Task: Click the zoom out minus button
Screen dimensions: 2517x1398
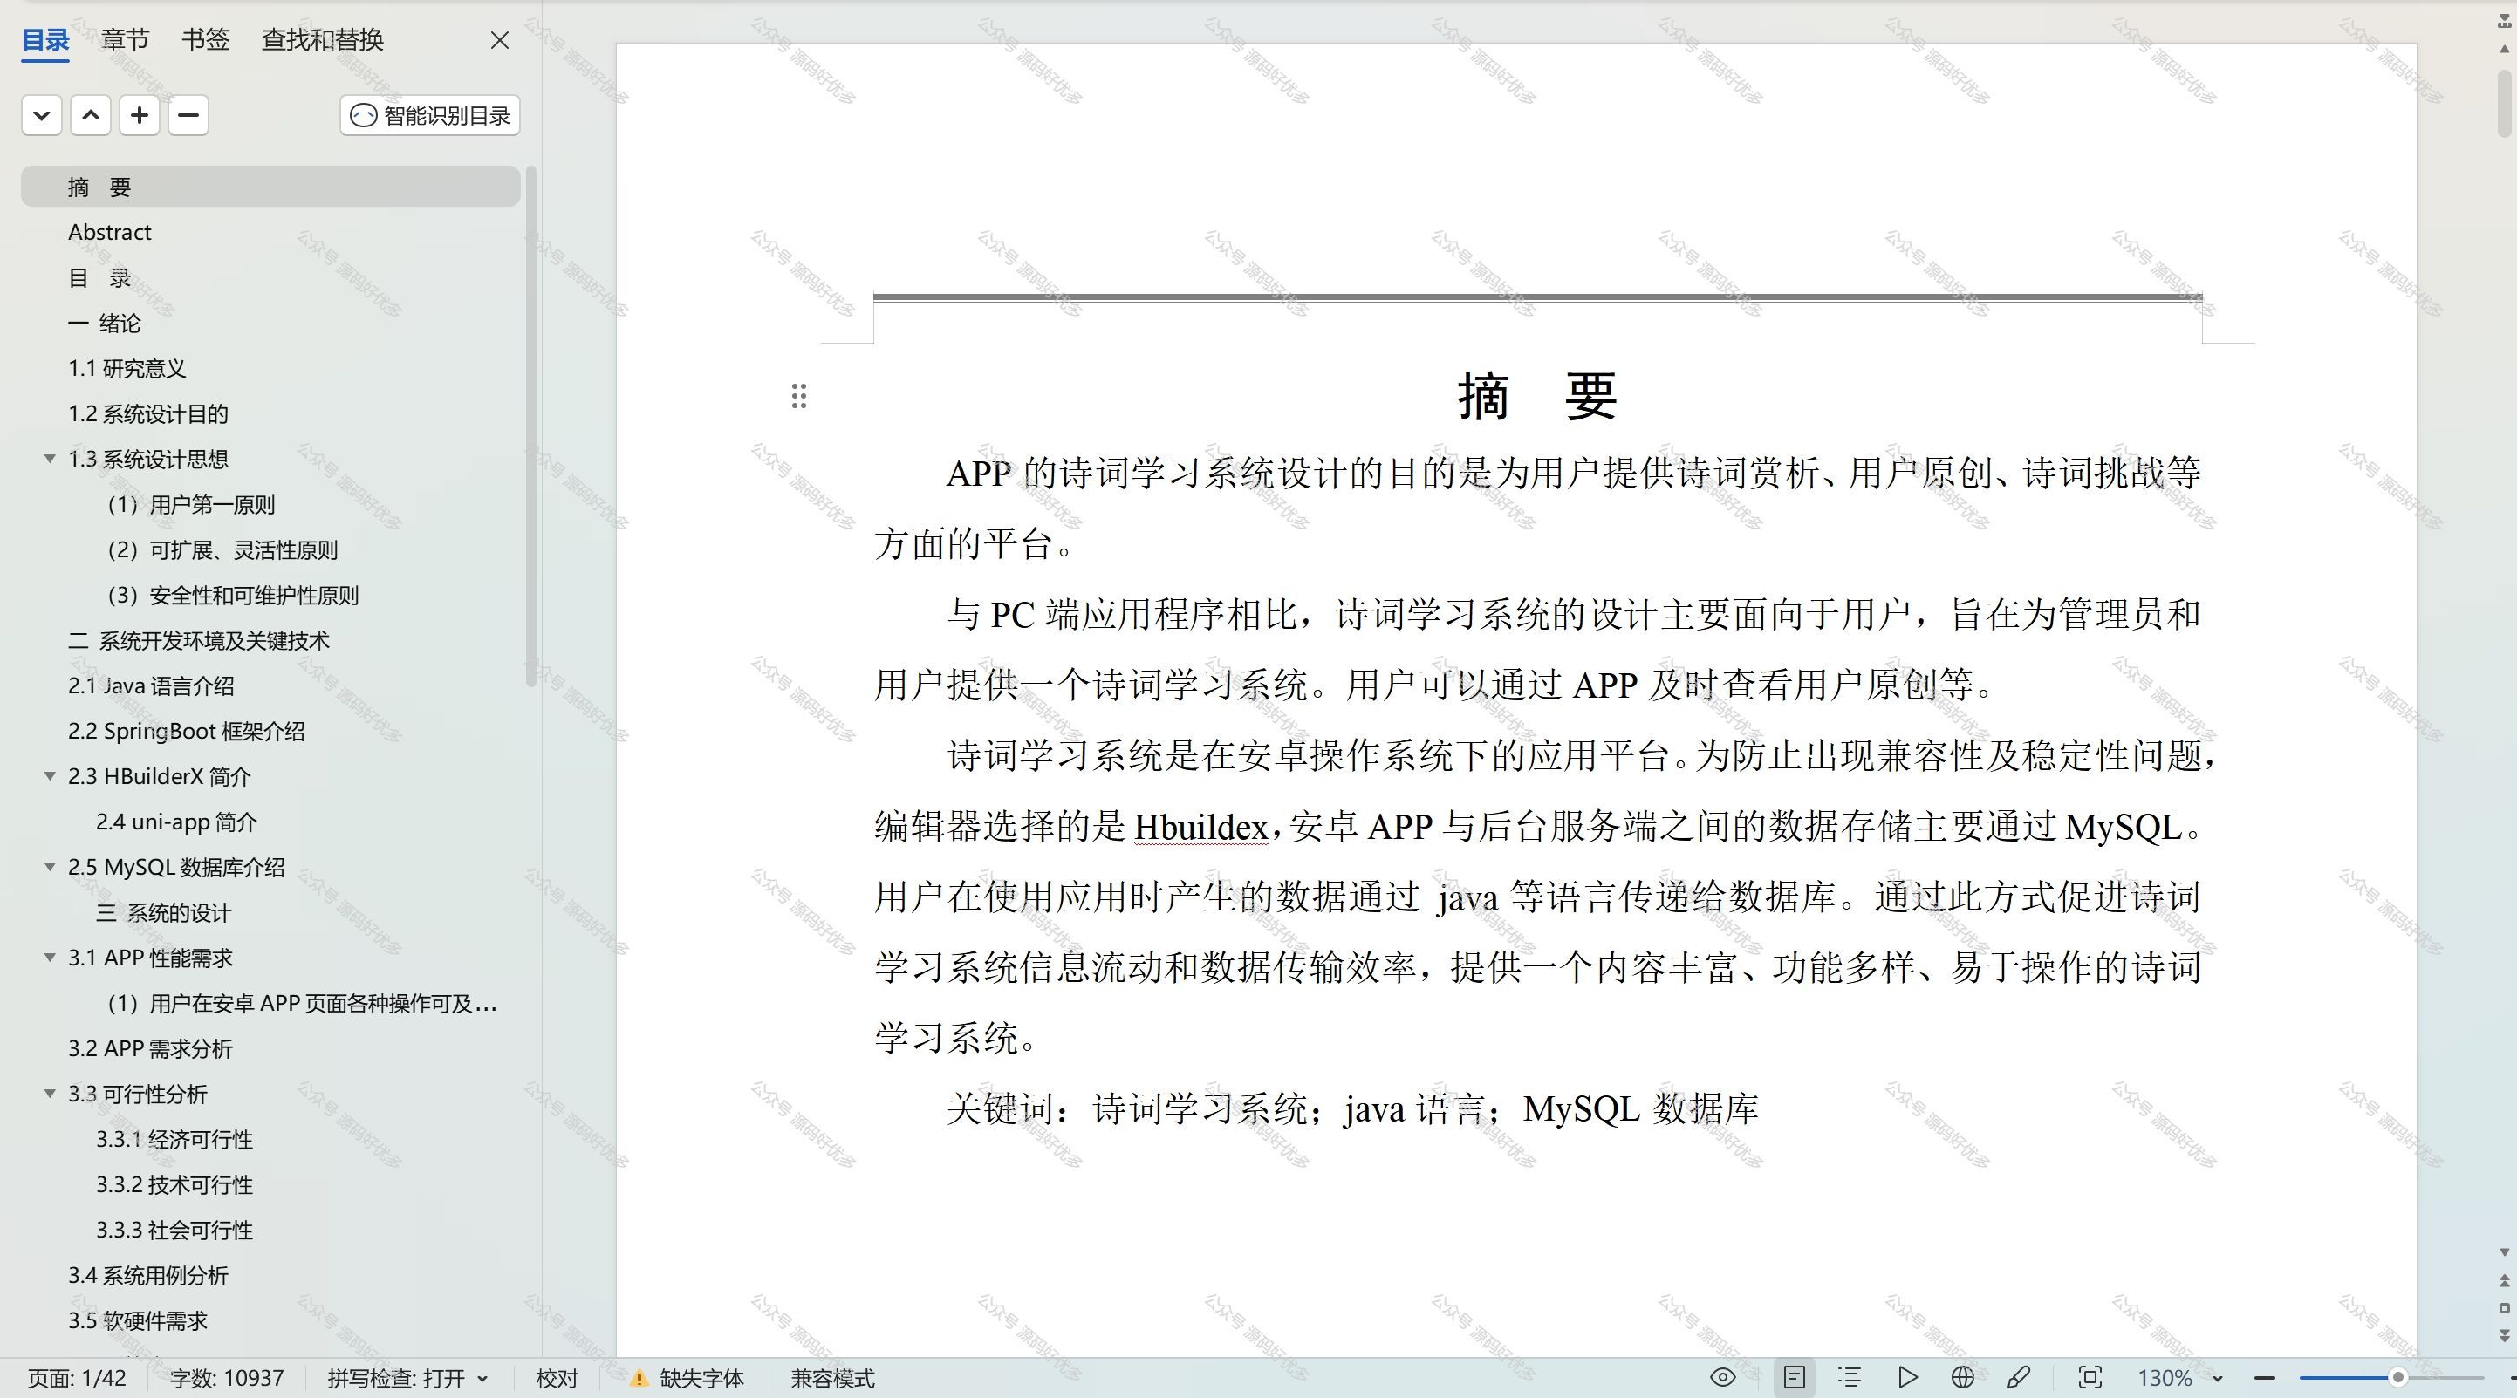Action: coord(2265,1377)
